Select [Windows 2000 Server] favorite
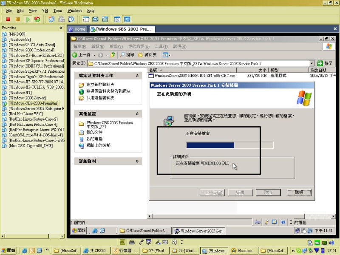Image resolution: width=340 pixels, height=255 pixels. coord(27,98)
